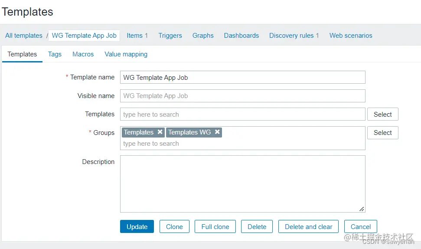The width and height of the screenshot is (421, 249).
Task: Click Select next to Groups field
Action: 382,133
